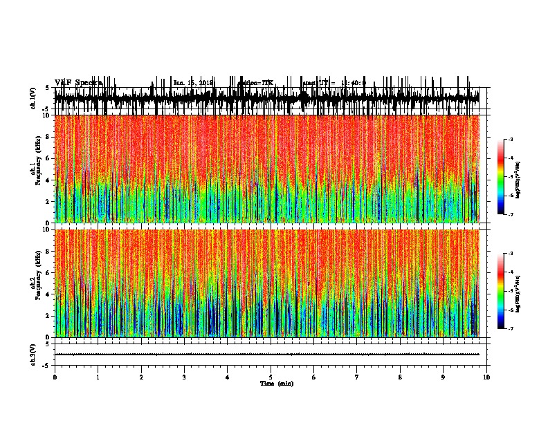Click the ch.2 spectrogram color bar
Image resolution: width=548 pixels, height=423 pixels.
pyautogui.click(x=501, y=291)
